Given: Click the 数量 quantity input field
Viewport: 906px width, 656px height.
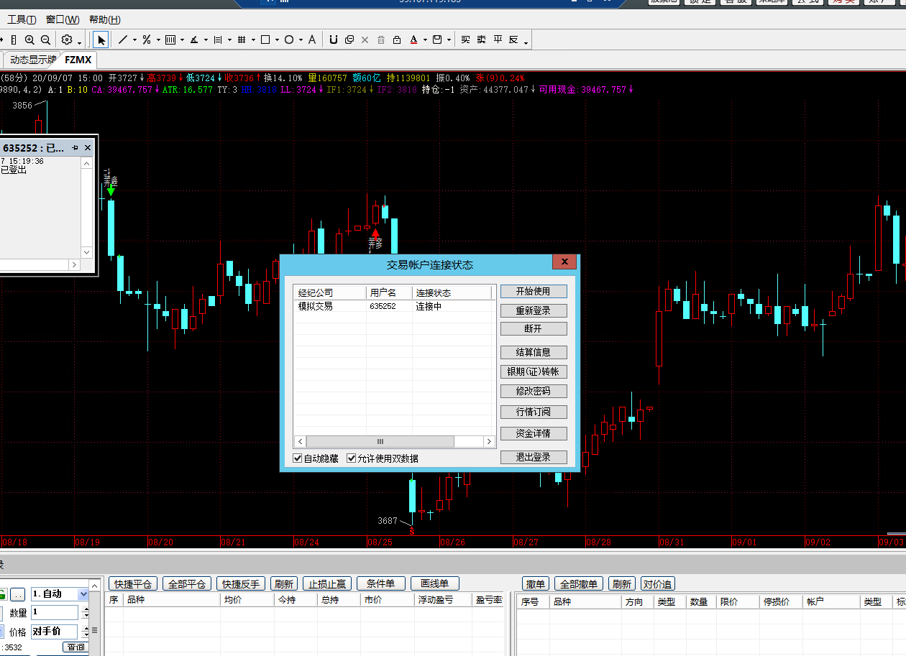Looking at the screenshot, I should 55,613.
